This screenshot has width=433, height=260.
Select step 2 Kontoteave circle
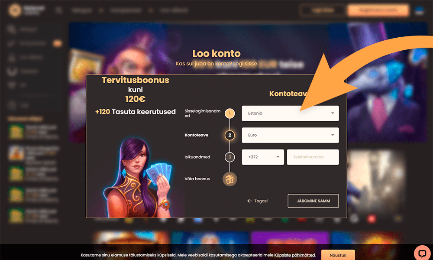pos(229,135)
